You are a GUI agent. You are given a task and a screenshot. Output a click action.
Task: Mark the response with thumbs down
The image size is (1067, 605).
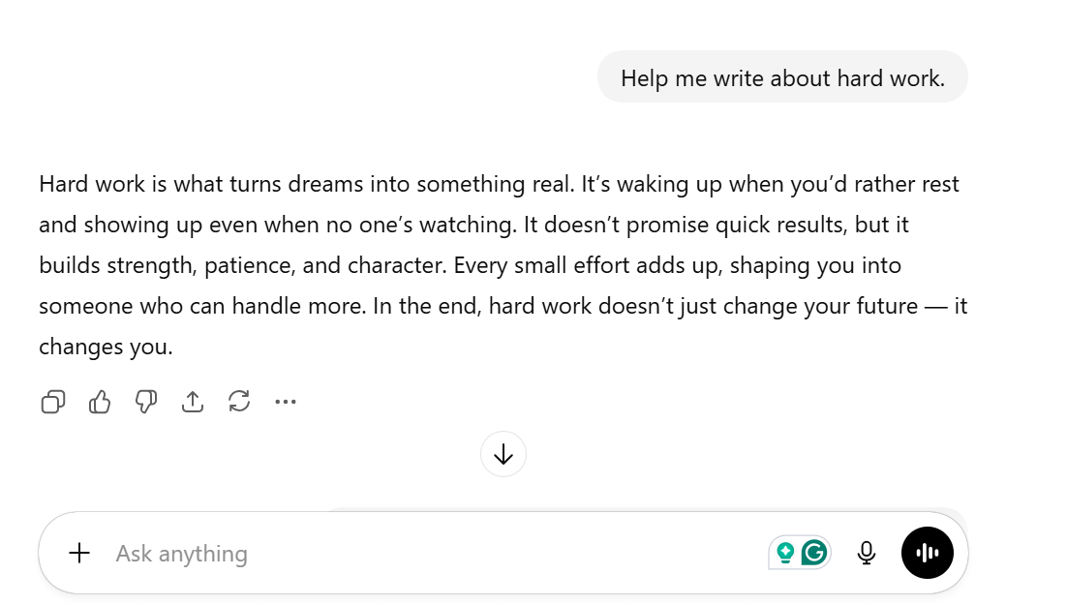coord(145,402)
